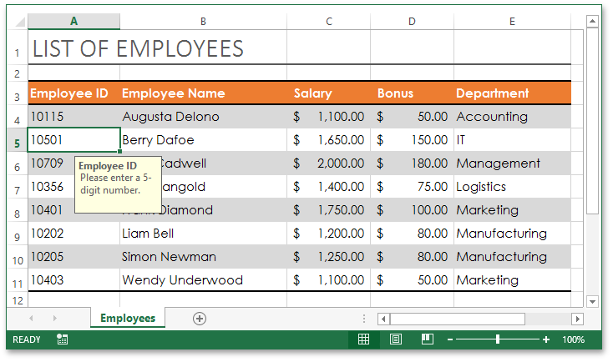
Task: Select row 5 header
Action: tap(18, 140)
